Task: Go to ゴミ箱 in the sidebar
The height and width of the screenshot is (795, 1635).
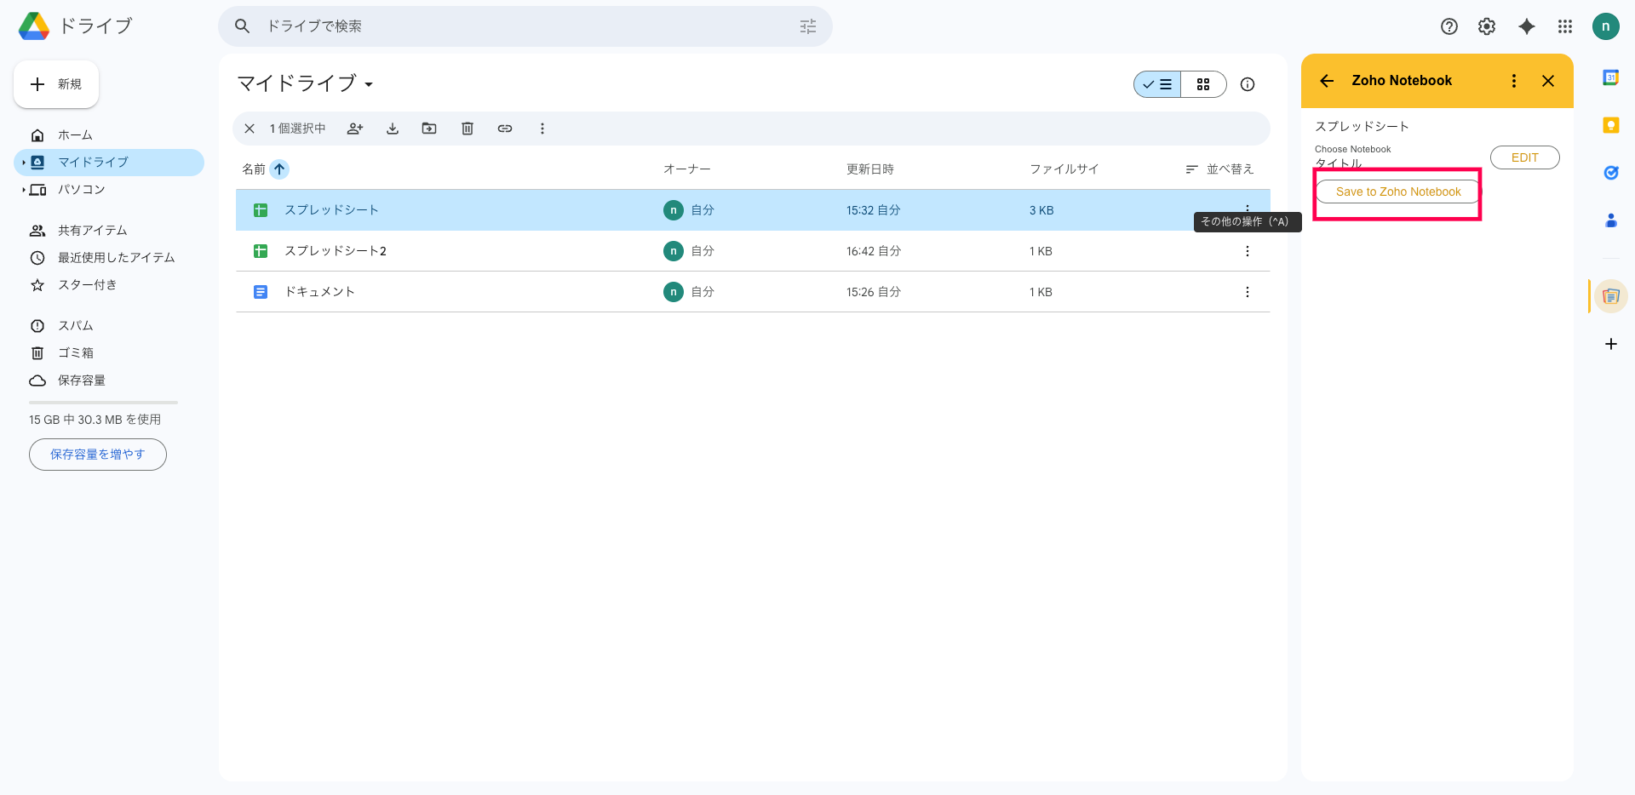Action: click(x=76, y=353)
